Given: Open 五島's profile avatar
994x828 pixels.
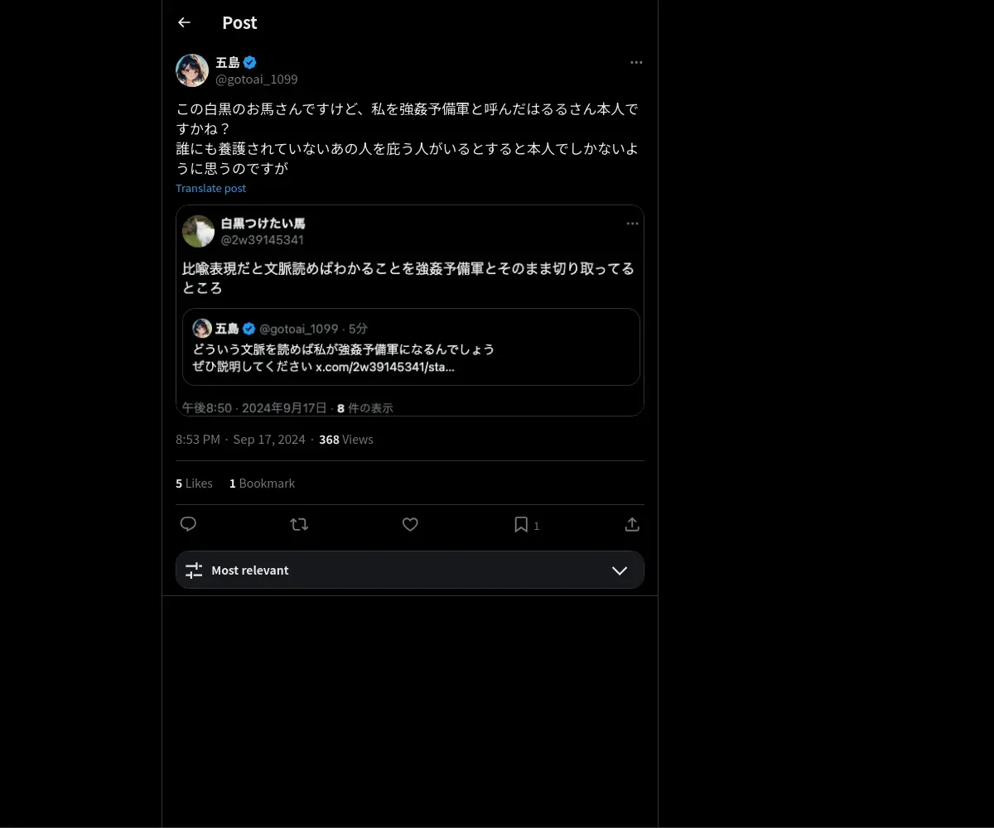Looking at the screenshot, I should (x=192, y=70).
